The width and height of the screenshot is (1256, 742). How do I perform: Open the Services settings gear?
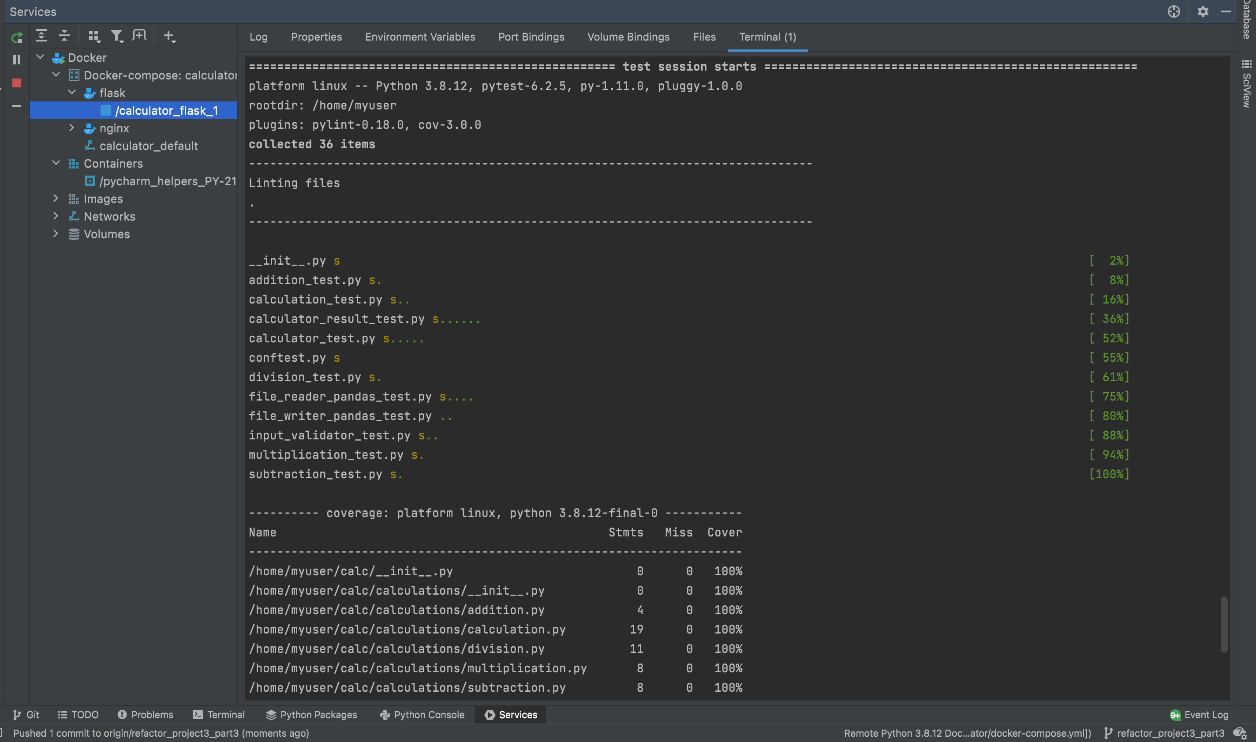[1203, 11]
